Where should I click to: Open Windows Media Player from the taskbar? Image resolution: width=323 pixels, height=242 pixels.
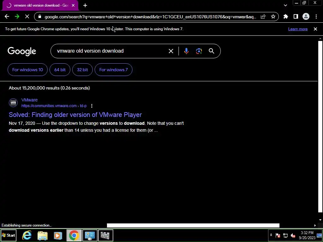[x=58, y=235]
